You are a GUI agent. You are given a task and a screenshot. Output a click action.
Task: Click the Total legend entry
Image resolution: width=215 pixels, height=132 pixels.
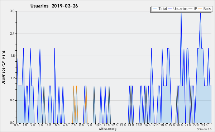point(160,9)
